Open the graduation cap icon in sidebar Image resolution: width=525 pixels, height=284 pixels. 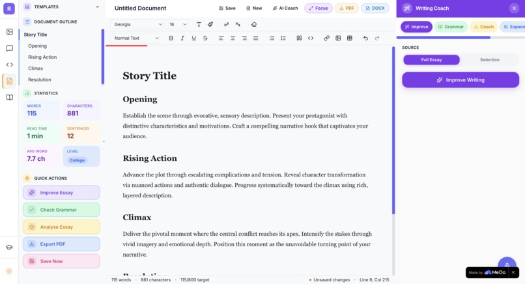(x=9, y=247)
